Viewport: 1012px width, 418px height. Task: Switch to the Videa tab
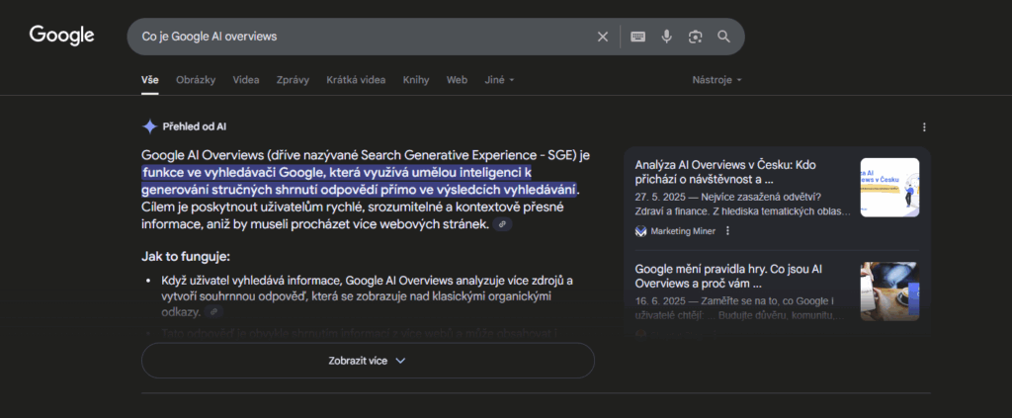pyautogui.click(x=246, y=80)
